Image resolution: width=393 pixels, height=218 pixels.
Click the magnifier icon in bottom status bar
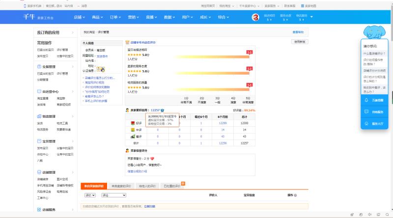pyautogui.click(x=387, y=215)
